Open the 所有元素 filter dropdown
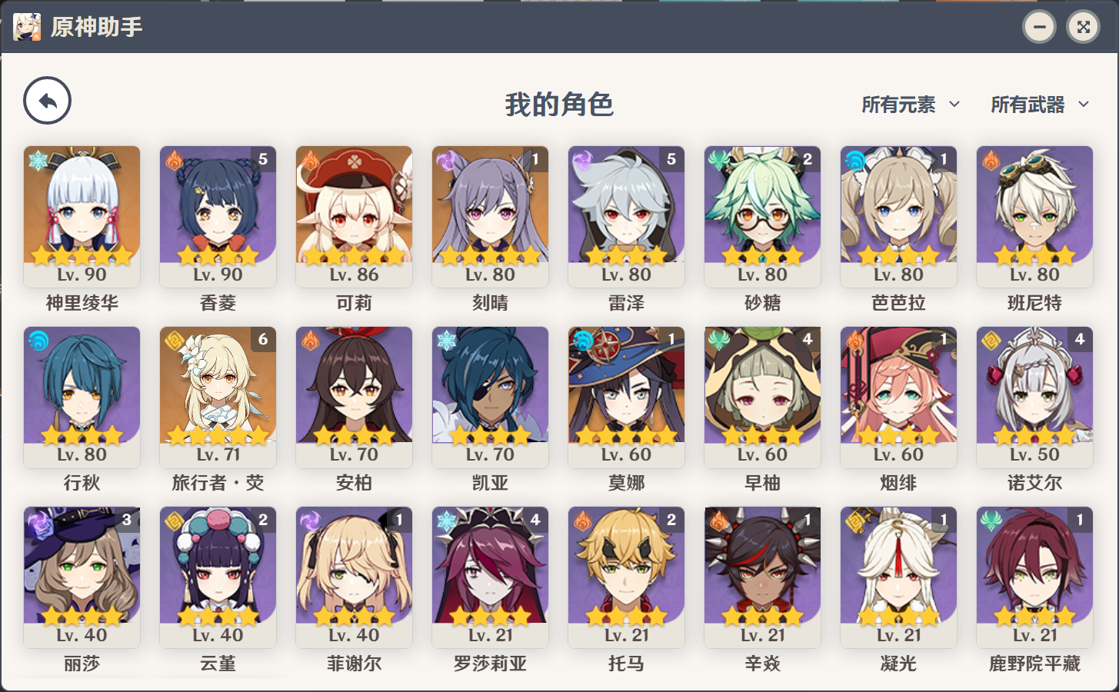Image resolution: width=1119 pixels, height=692 pixels. 911,105
